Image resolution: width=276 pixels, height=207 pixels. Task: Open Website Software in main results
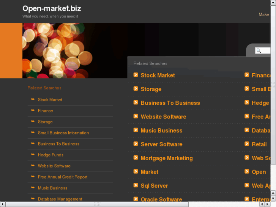163,117
